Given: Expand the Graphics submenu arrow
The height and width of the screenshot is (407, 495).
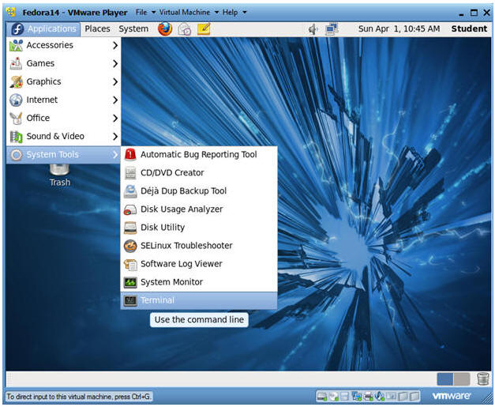Looking at the screenshot, I should coord(115,82).
